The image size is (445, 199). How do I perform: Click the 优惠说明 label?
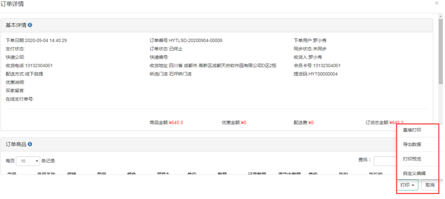coord(15,83)
